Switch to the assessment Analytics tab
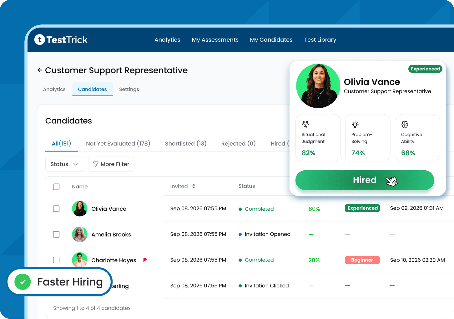 tap(54, 89)
